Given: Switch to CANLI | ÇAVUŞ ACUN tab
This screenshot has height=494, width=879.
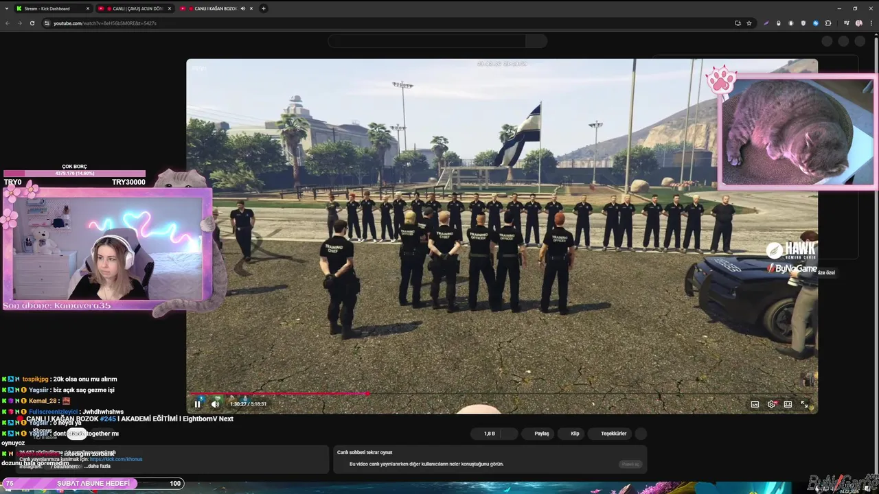Looking at the screenshot, I should [x=135, y=8].
